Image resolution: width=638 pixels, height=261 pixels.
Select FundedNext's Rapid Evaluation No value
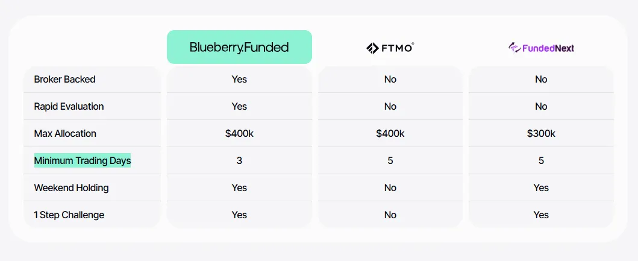[541, 106]
